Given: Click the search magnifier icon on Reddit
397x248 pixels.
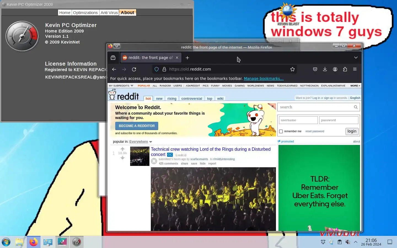Looking at the screenshot, I should pyautogui.click(x=356, y=107).
